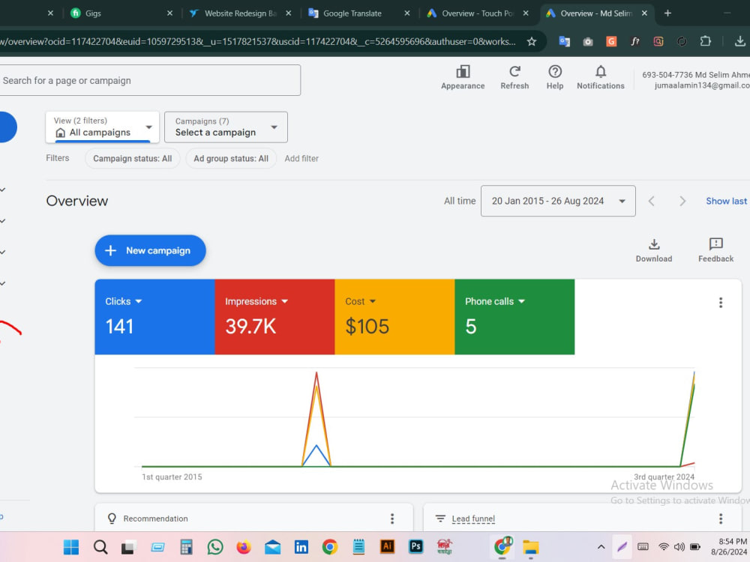750x562 pixels.
Task: Open the date range picker
Action: coord(558,201)
